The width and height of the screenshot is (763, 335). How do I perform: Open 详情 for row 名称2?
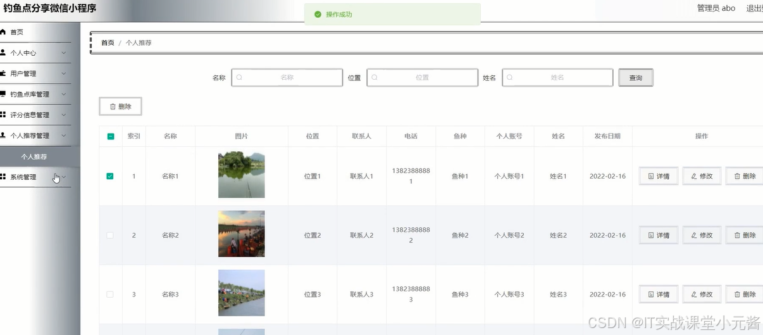(x=659, y=235)
